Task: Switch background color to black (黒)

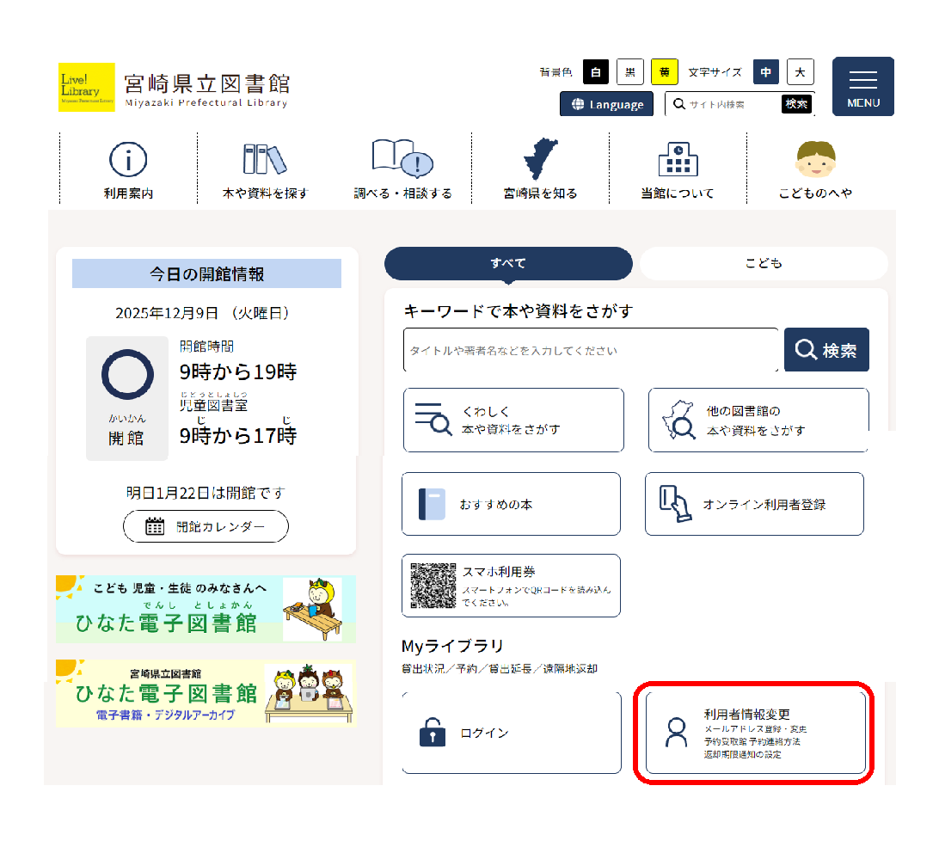Action: click(x=630, y=72)
